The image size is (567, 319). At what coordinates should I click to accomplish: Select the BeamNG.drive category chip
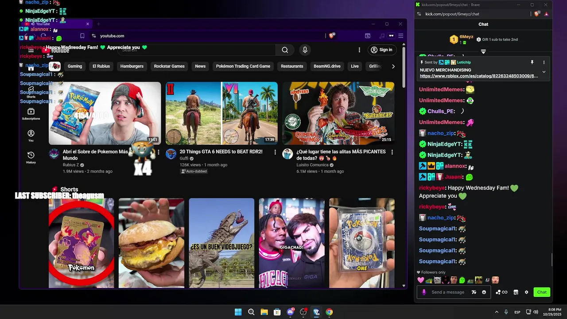coord(327,66)
